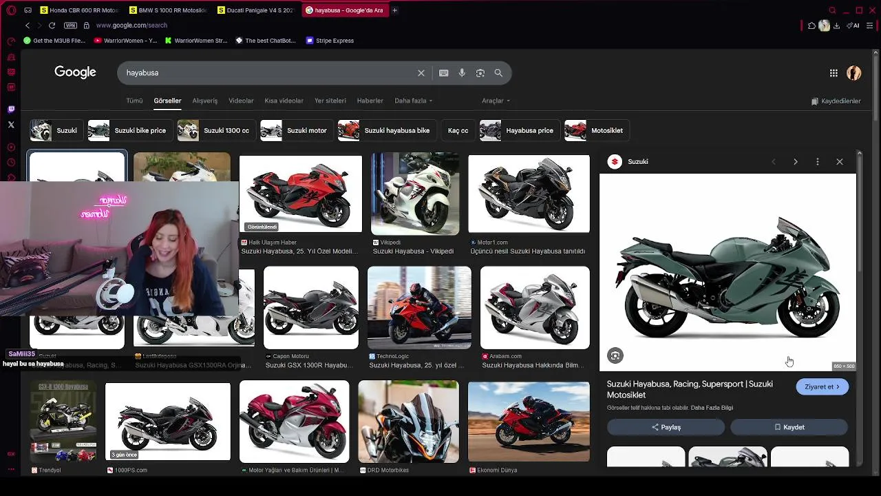This screenshot has height=496, width=881.
Task: Search by image with Google Lens icon
Action: [x=480, y=73]
